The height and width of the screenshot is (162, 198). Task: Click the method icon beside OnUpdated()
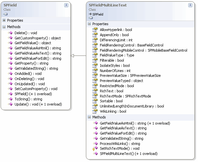[x=10, y=84]
